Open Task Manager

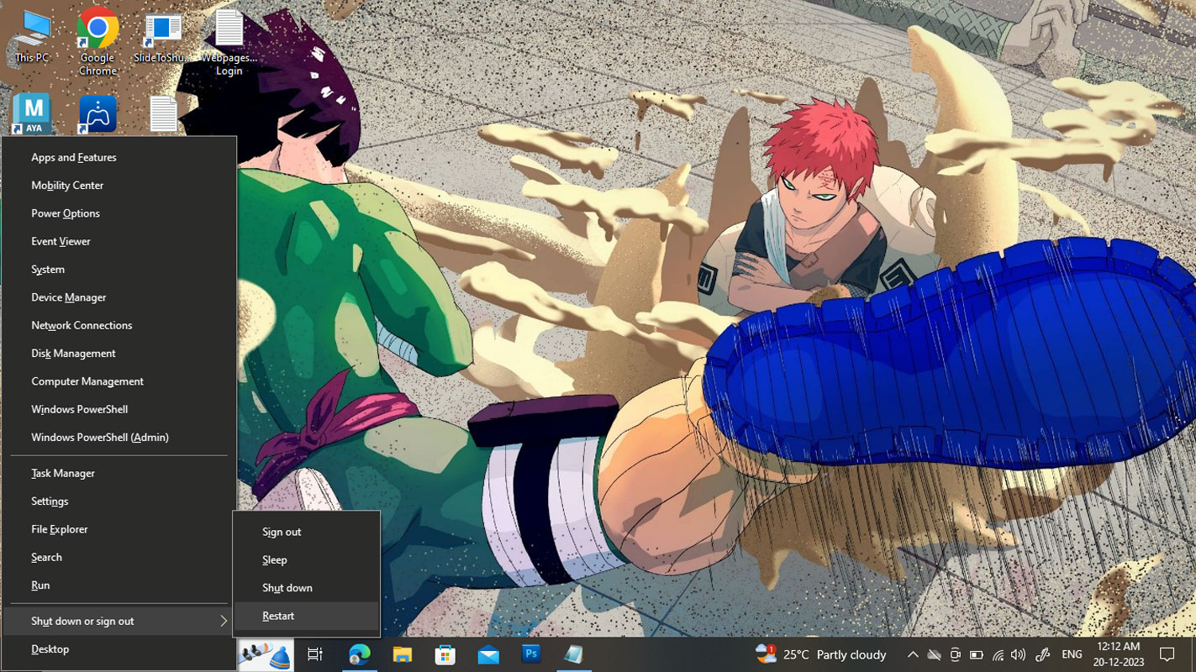[119, 473]
